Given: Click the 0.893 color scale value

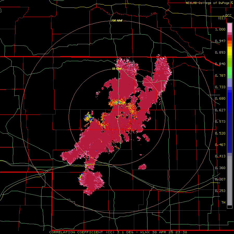Looking at the screenshot, I should tap(220, 52).
